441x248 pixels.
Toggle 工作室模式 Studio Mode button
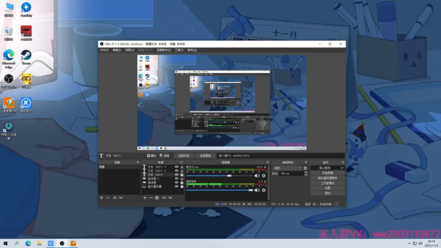pyautogui.click(x=327, y=183)
